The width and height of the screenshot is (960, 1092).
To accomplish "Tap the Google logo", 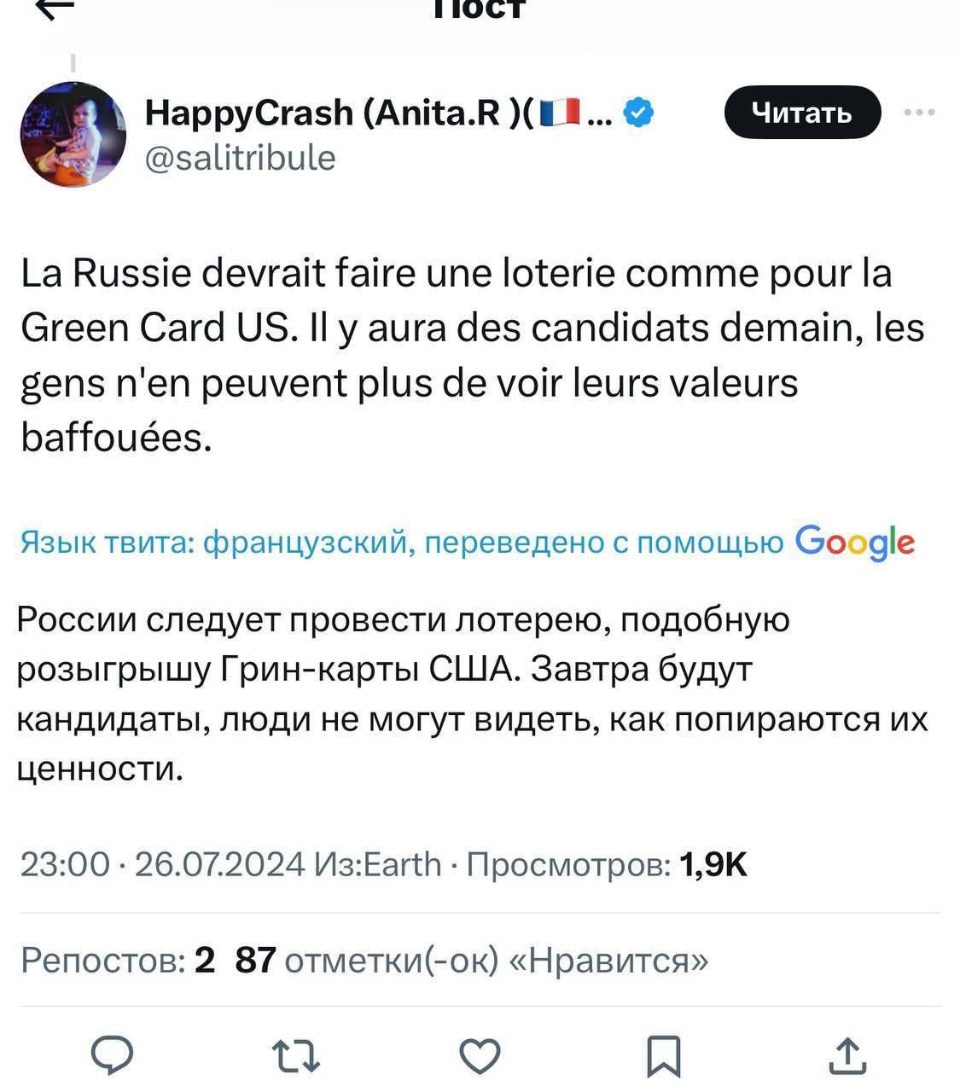I will (x=854, y=542).
